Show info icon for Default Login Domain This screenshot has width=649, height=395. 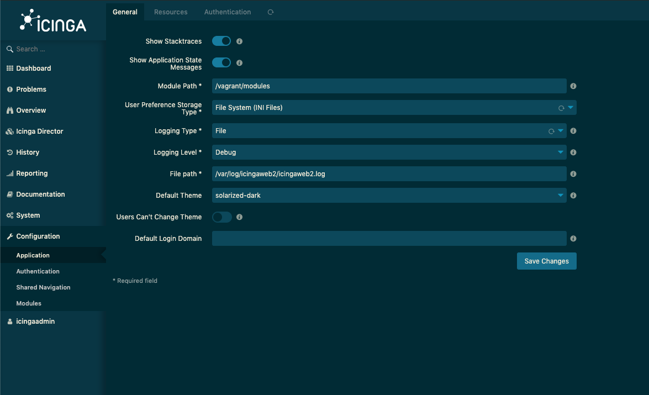pos(573,239)
